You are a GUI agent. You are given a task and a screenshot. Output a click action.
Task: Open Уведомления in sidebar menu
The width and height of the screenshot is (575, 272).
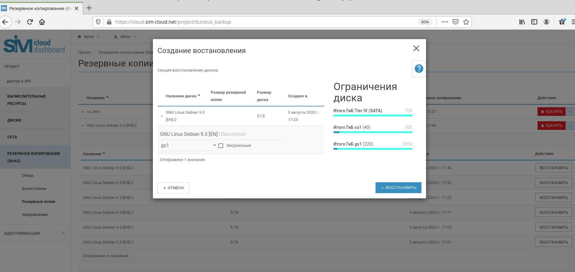(x=35, y=215)
